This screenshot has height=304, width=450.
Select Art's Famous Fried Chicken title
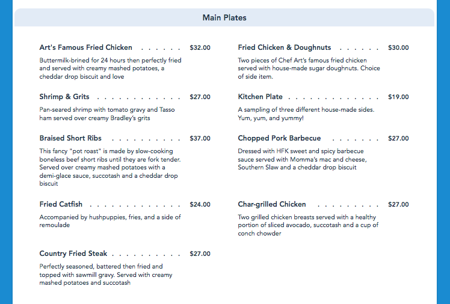point(85,47)
